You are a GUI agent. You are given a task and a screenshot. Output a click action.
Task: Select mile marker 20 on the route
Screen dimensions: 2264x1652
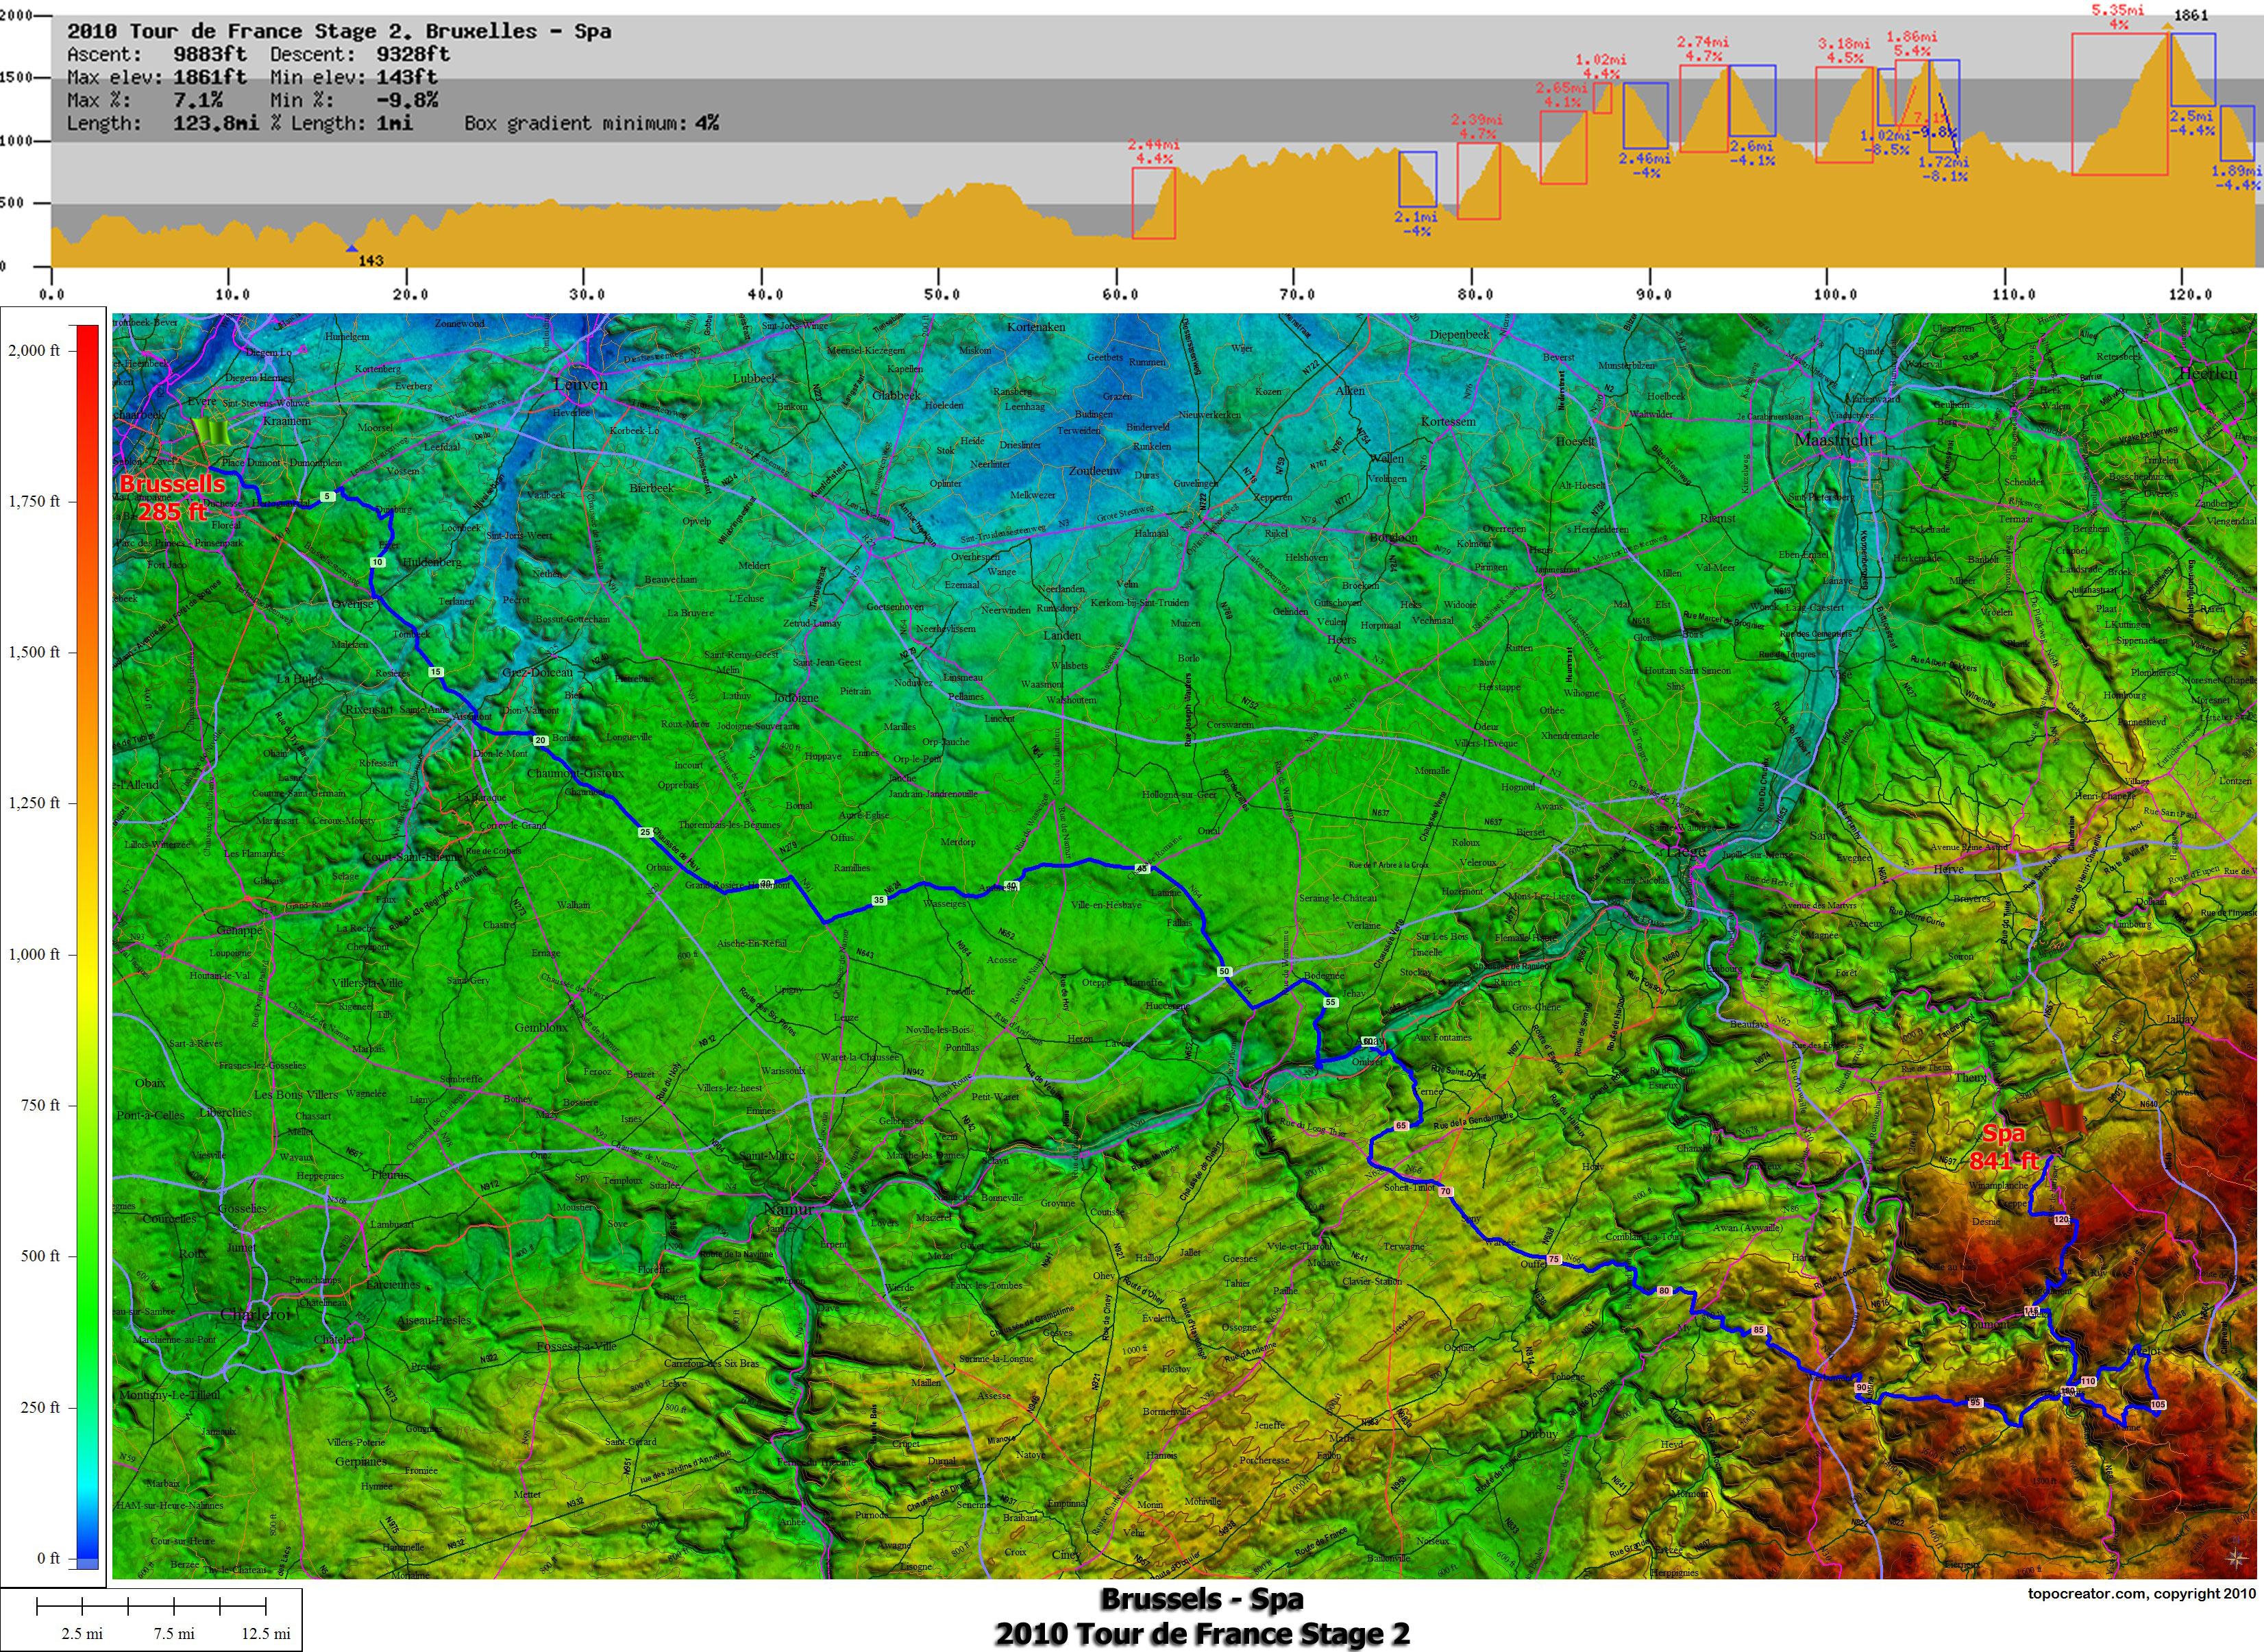pyautogui.click(x=541, y=741)
